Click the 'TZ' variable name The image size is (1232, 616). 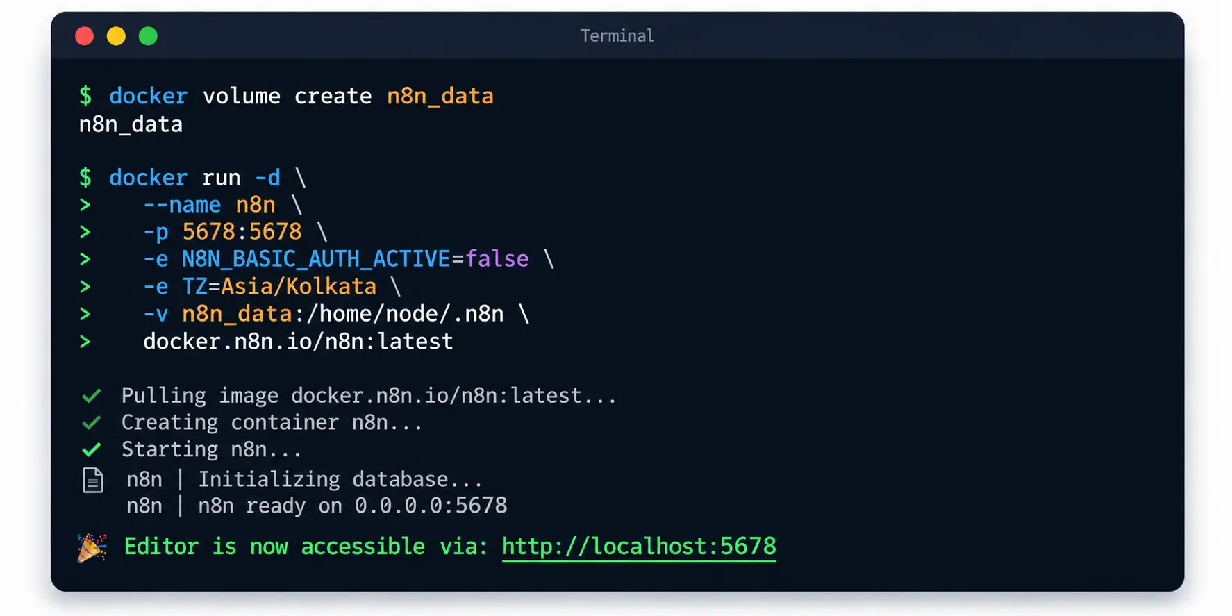(x=194, y=286)
